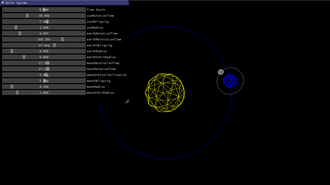Click the panel resize grip corner
The image size is (330, 185).
(127, 101)
